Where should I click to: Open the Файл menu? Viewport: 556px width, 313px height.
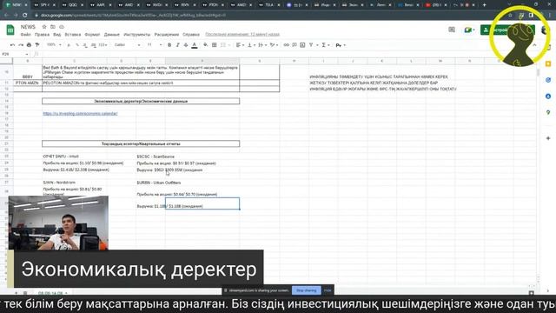[x=25, y=35]
